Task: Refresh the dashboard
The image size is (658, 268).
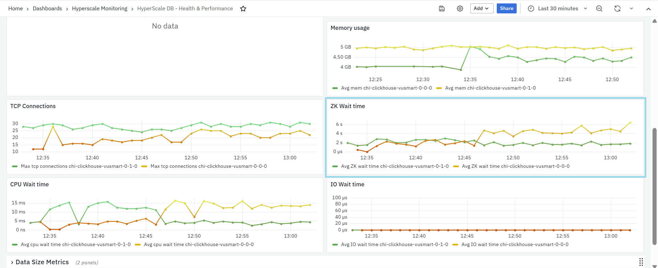Action: pyautogui.click(x=617, y=9)
